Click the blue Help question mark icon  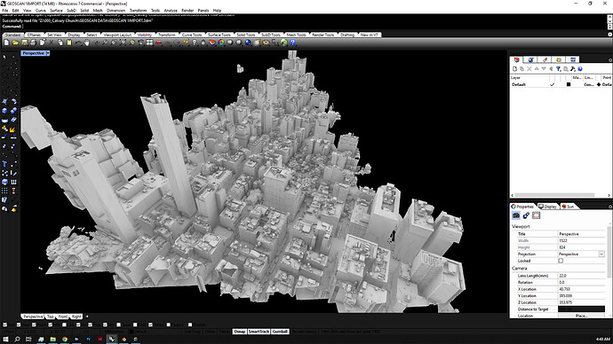point(292,43)
